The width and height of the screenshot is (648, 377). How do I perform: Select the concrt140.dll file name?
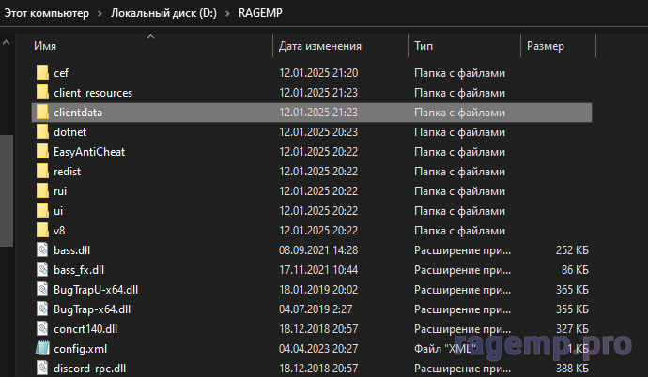click(x=85, y=329)
